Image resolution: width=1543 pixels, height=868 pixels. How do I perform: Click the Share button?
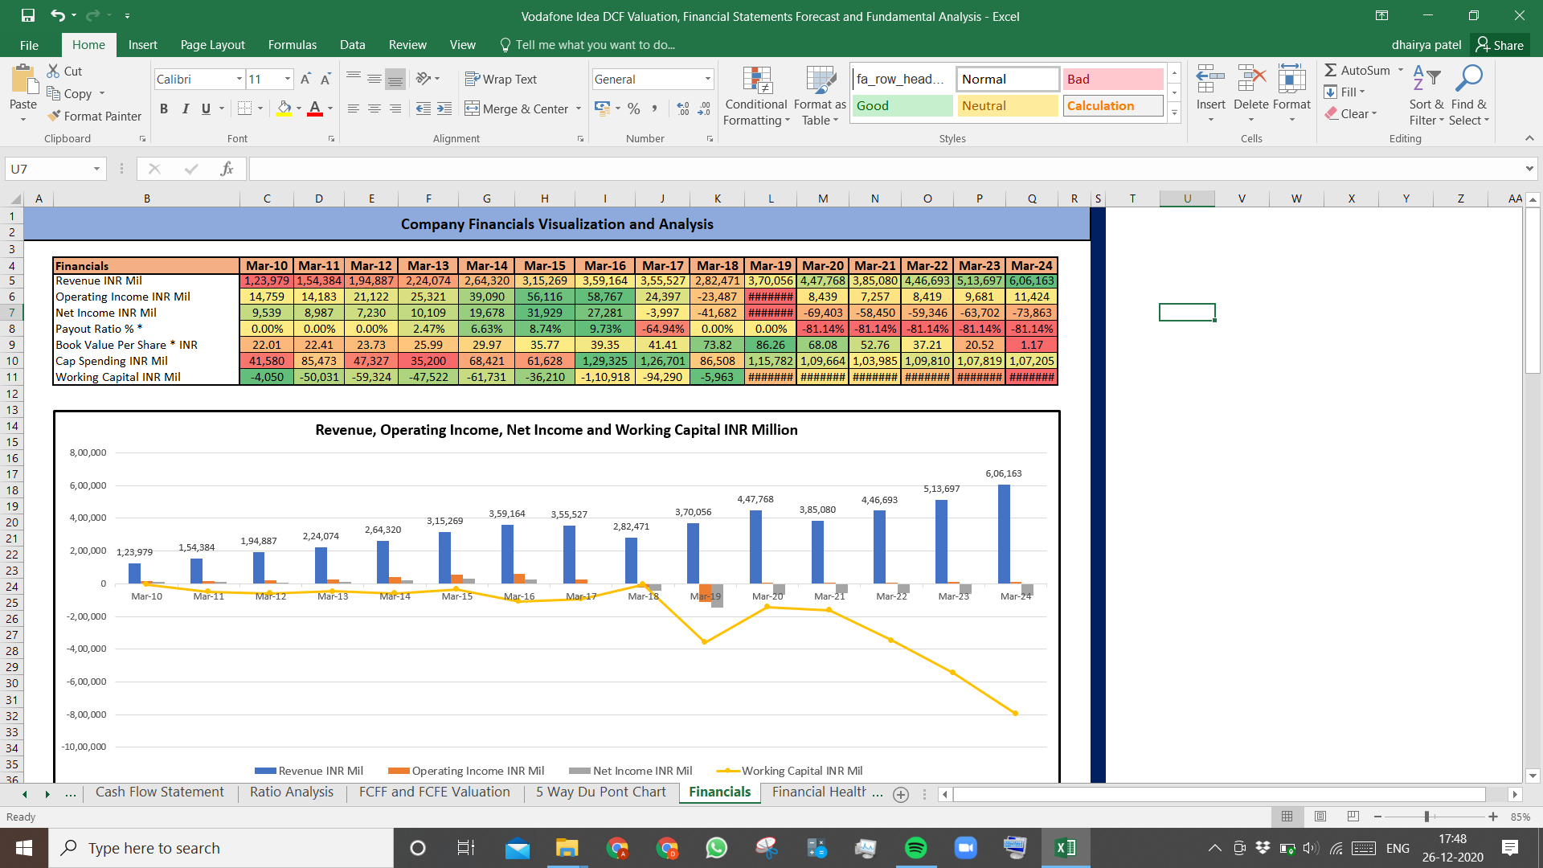click(1500, 45)
